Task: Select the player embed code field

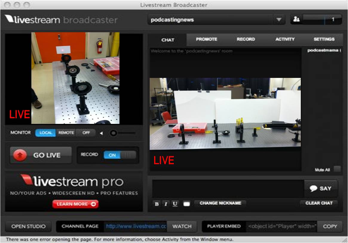Action: click(x=281, y=226)
